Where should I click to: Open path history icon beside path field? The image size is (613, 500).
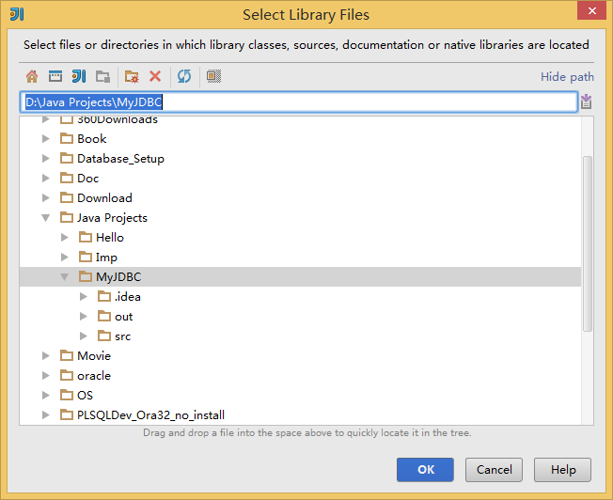(586, 102)
